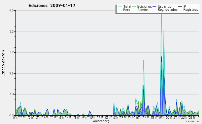Click the 13 h marker on x-axis
This screenshot has height=124, width=202.
coord(114,118)
